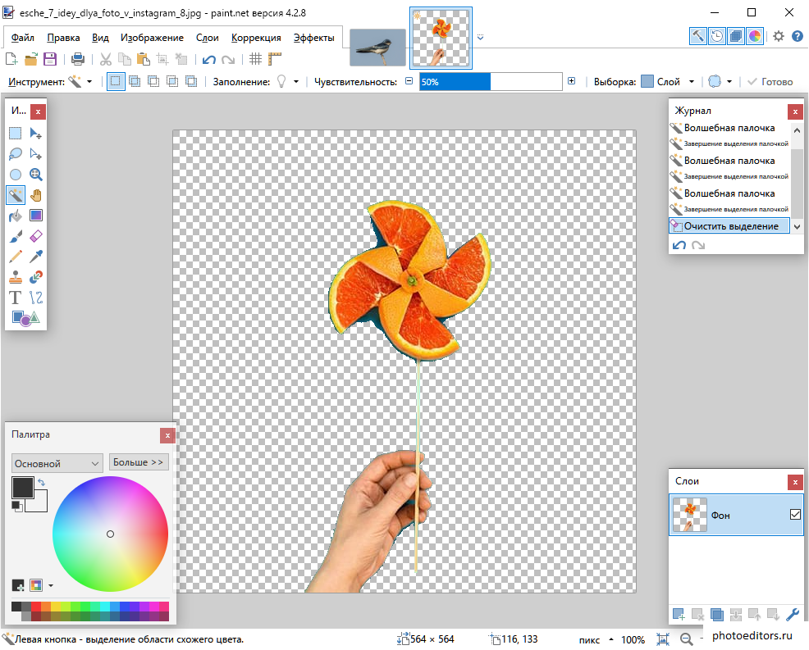Select the Ellipse Select tool
Image resolution: width=809 pixels, height=650 pixels.
coord(16,175)
